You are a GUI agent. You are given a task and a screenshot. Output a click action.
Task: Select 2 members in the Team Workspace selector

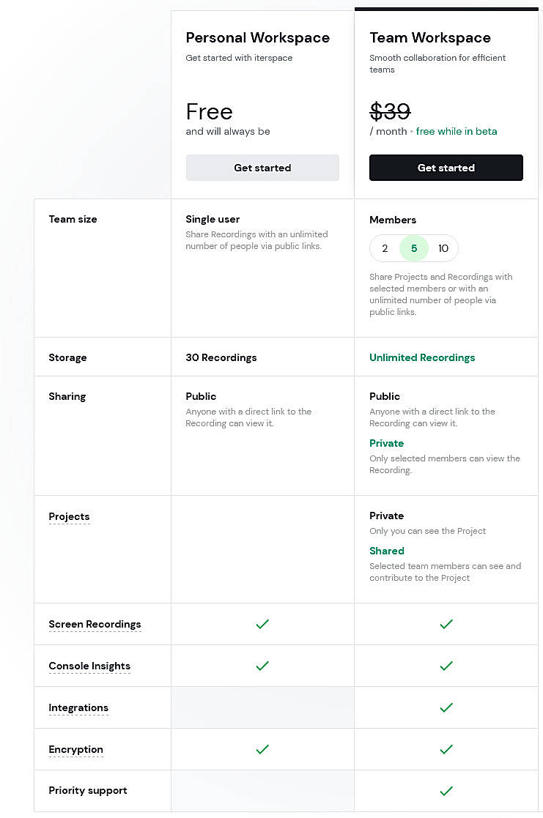[x=385, y=248]
